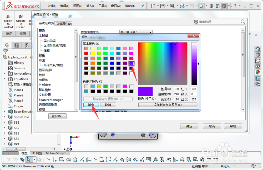
Task: Click the 红(R) value input field
Action: (194, 89)
